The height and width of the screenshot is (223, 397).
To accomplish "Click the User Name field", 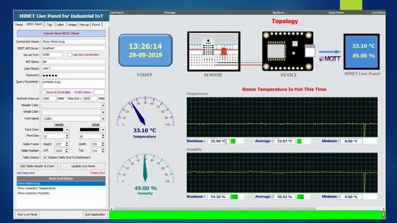I will coord(73,68).
